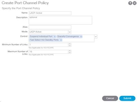
Task: Cancel the policy creation
Action: point(110,98)
